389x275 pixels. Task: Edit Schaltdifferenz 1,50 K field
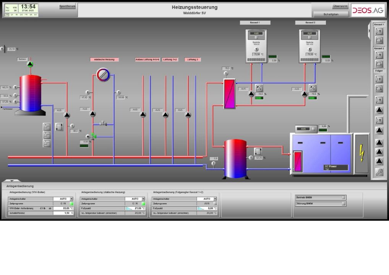63,213
